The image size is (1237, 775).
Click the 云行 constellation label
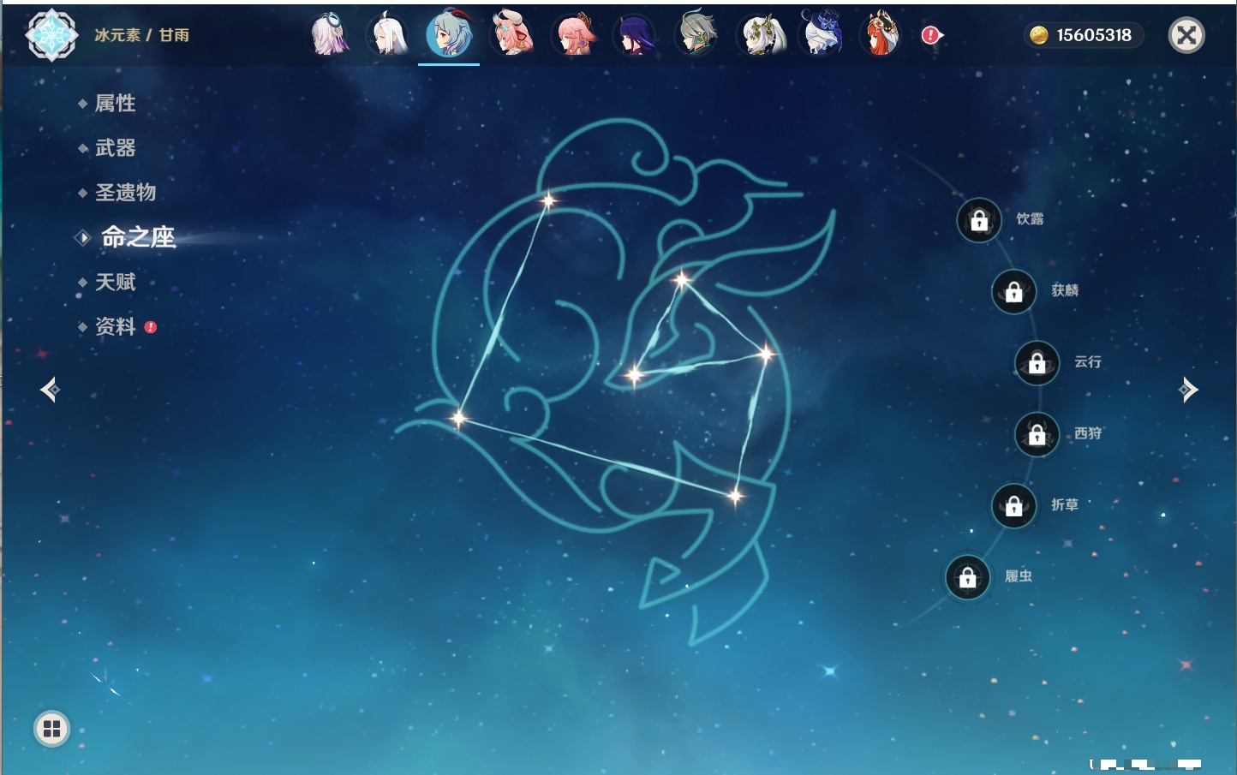1088,362
